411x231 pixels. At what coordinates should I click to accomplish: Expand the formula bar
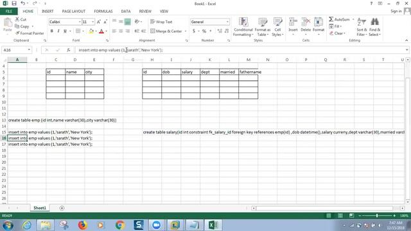pos(407,50)
